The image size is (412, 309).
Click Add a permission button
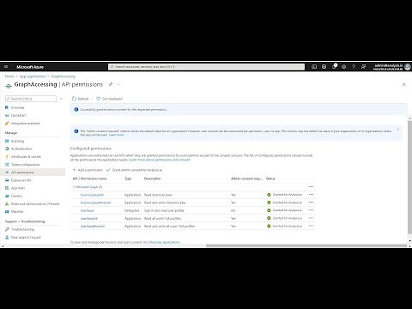pos(88,170)
